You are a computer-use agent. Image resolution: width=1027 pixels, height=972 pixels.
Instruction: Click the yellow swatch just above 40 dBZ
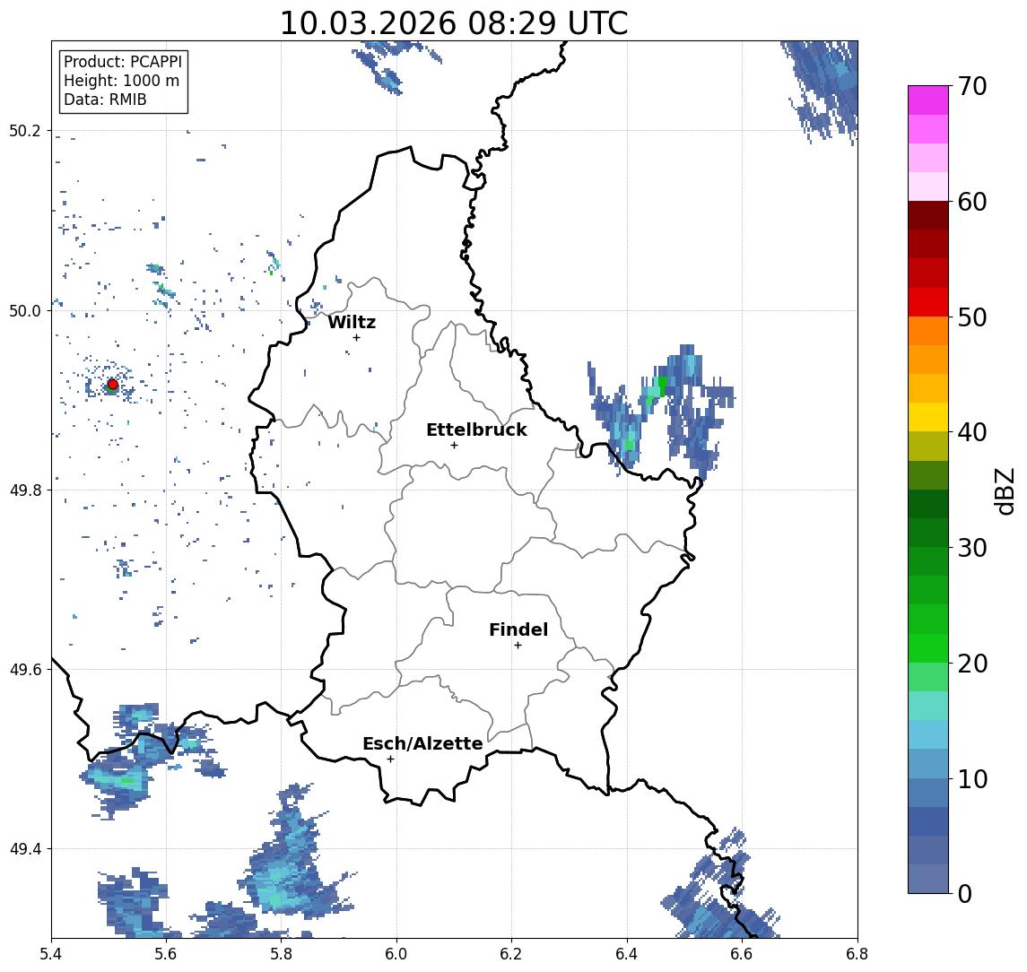point(928,417)
